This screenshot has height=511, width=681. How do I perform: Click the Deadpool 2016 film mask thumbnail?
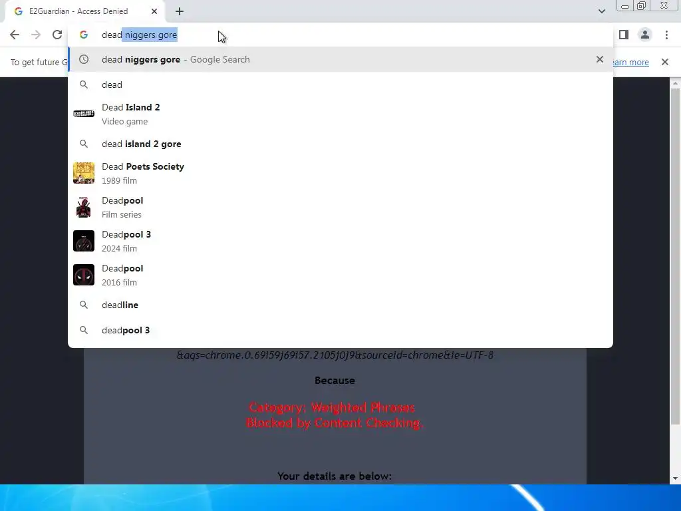coord(84,275)
